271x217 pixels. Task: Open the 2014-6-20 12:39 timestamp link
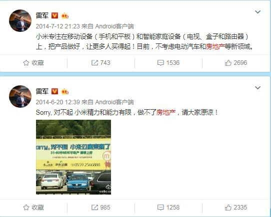pyautogui.click(x=57, y=102)
